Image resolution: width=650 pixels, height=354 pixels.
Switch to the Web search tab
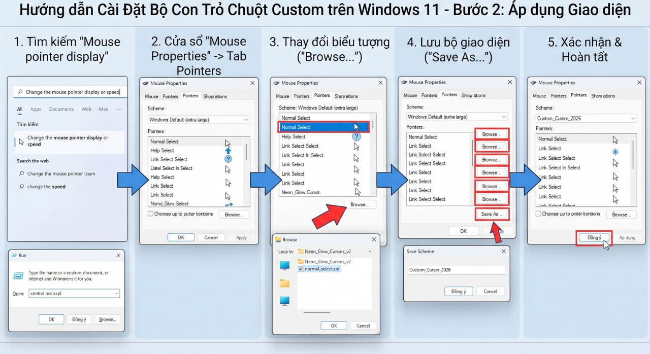tap(87, 109)
